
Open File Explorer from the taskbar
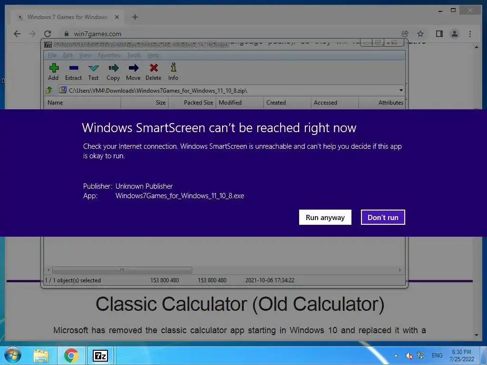pyautogui.click(x=41, y=355)
